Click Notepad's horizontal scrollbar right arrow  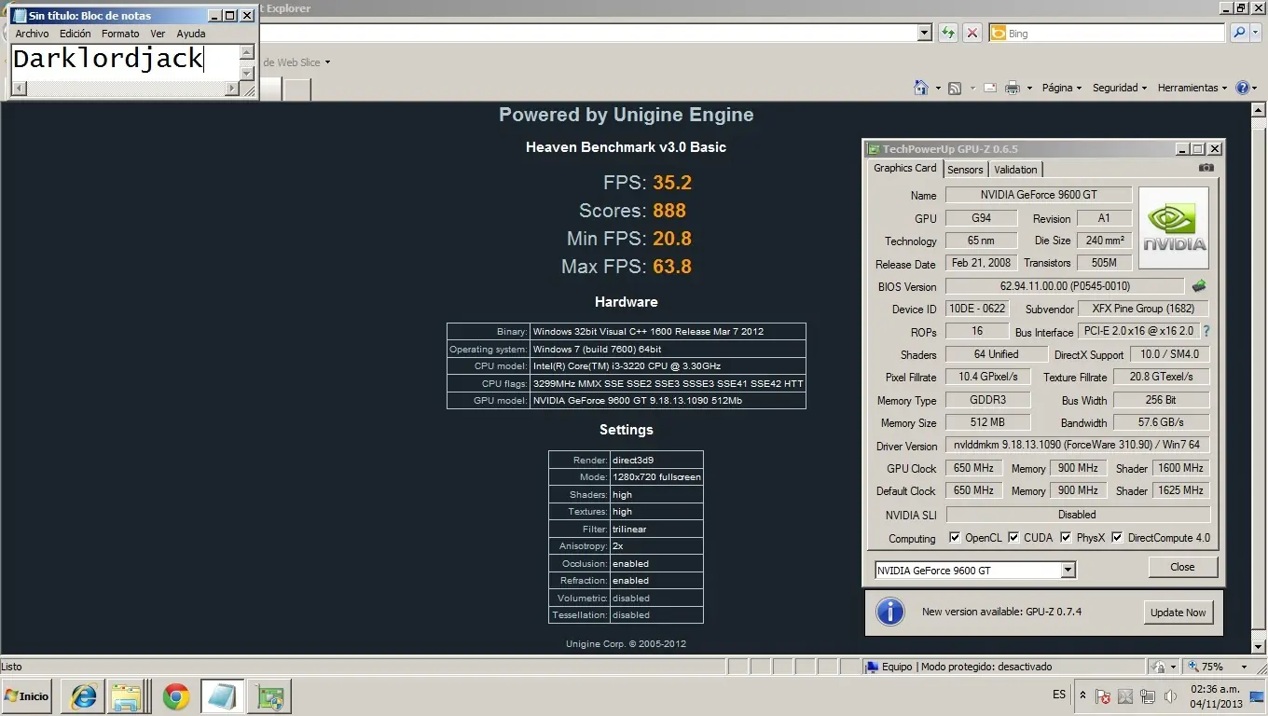point(232,89)
